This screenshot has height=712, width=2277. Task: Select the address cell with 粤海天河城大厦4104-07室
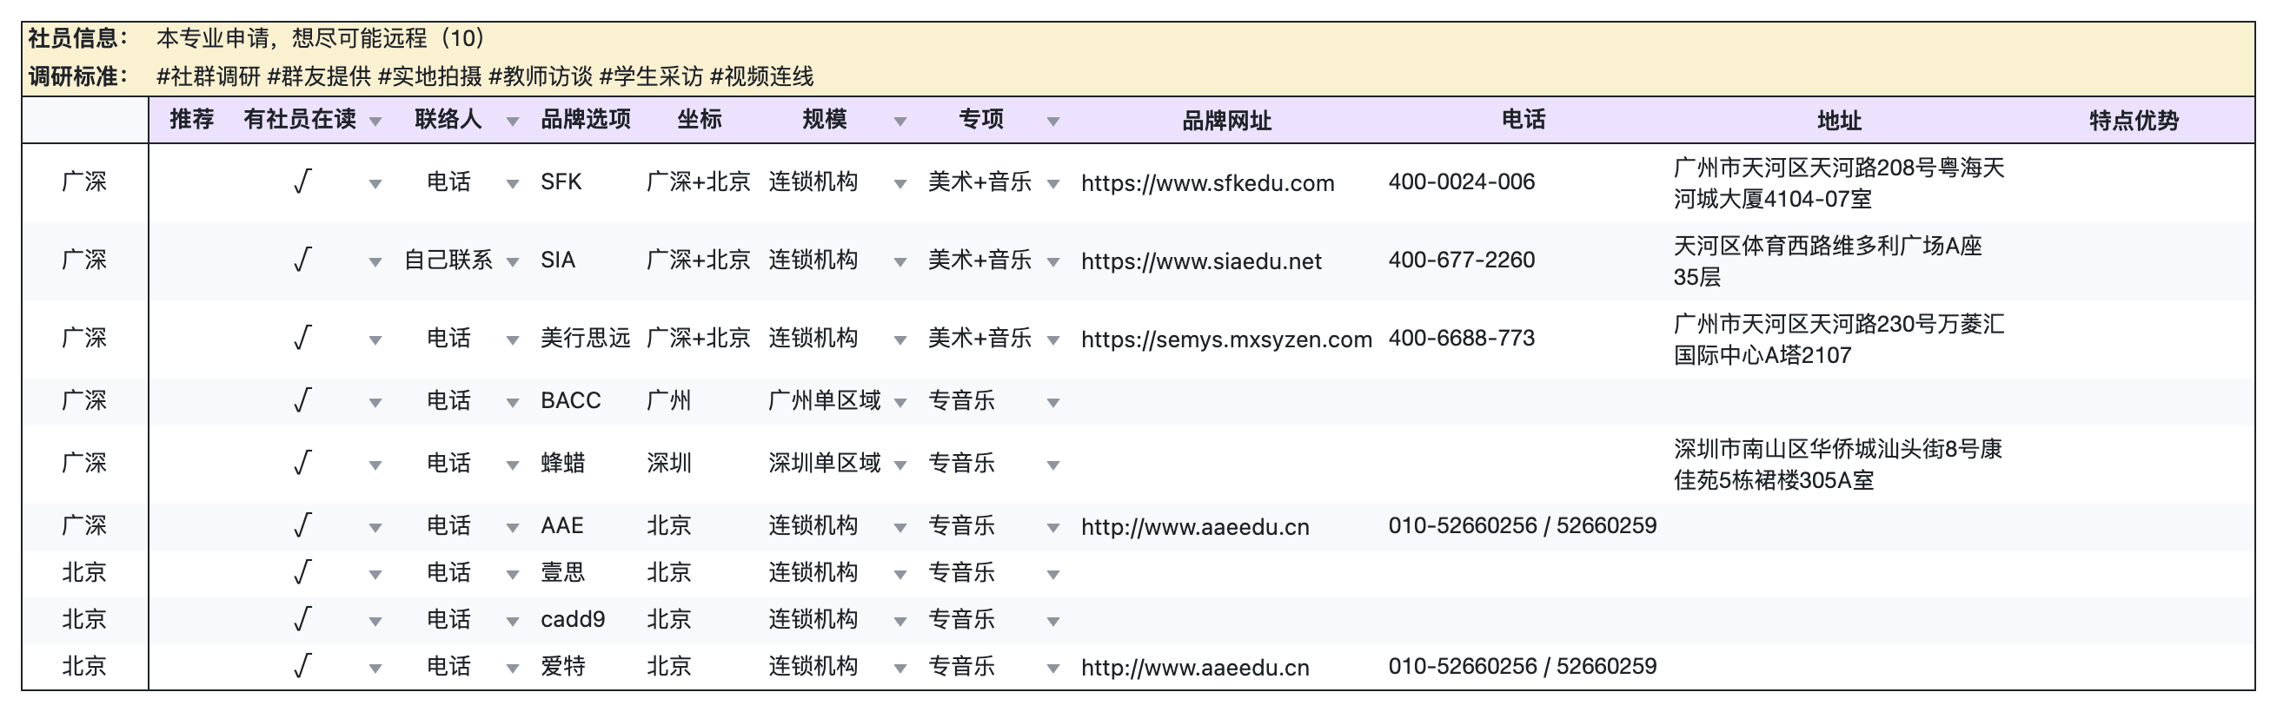[x=1839, y=183]
